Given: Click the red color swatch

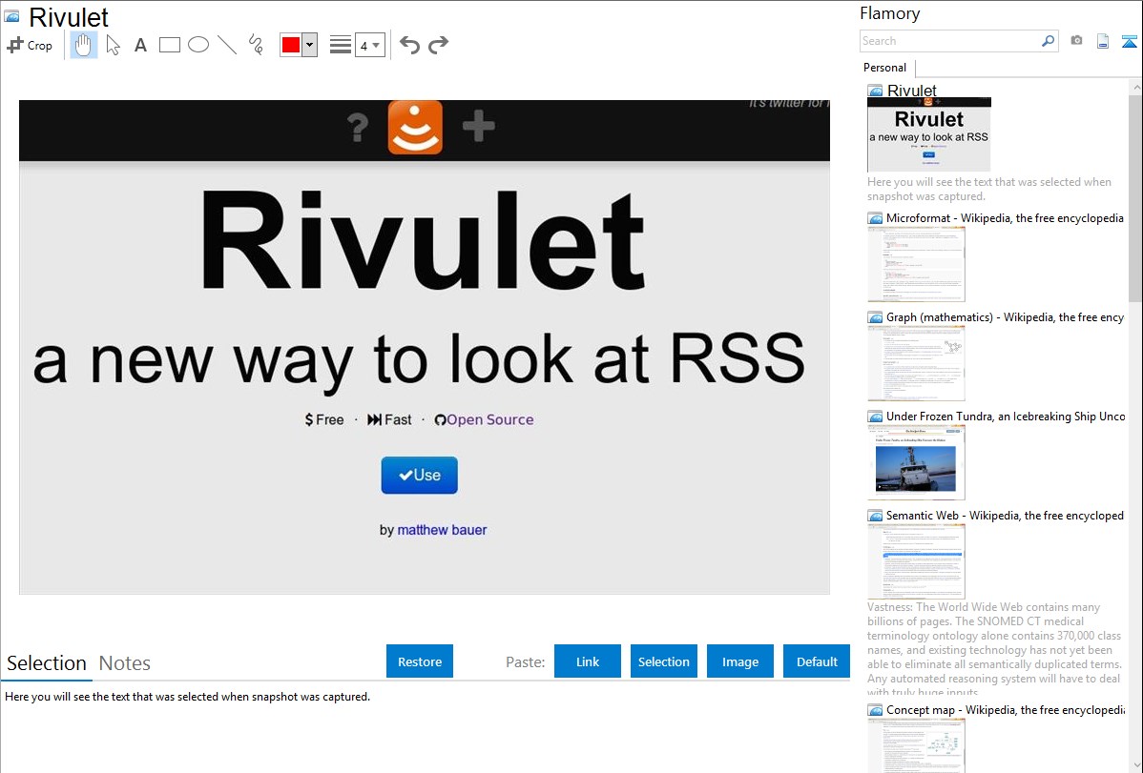Looking at the screenshot, I should pos(290,45).
